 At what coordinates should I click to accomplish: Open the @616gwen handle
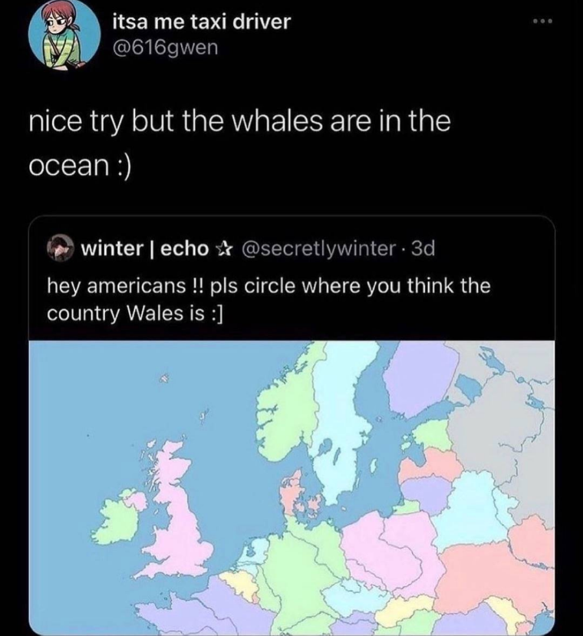165,48
